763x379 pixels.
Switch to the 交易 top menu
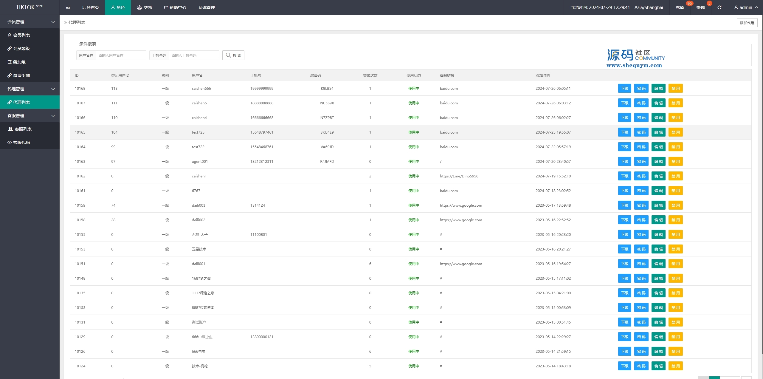144,7
